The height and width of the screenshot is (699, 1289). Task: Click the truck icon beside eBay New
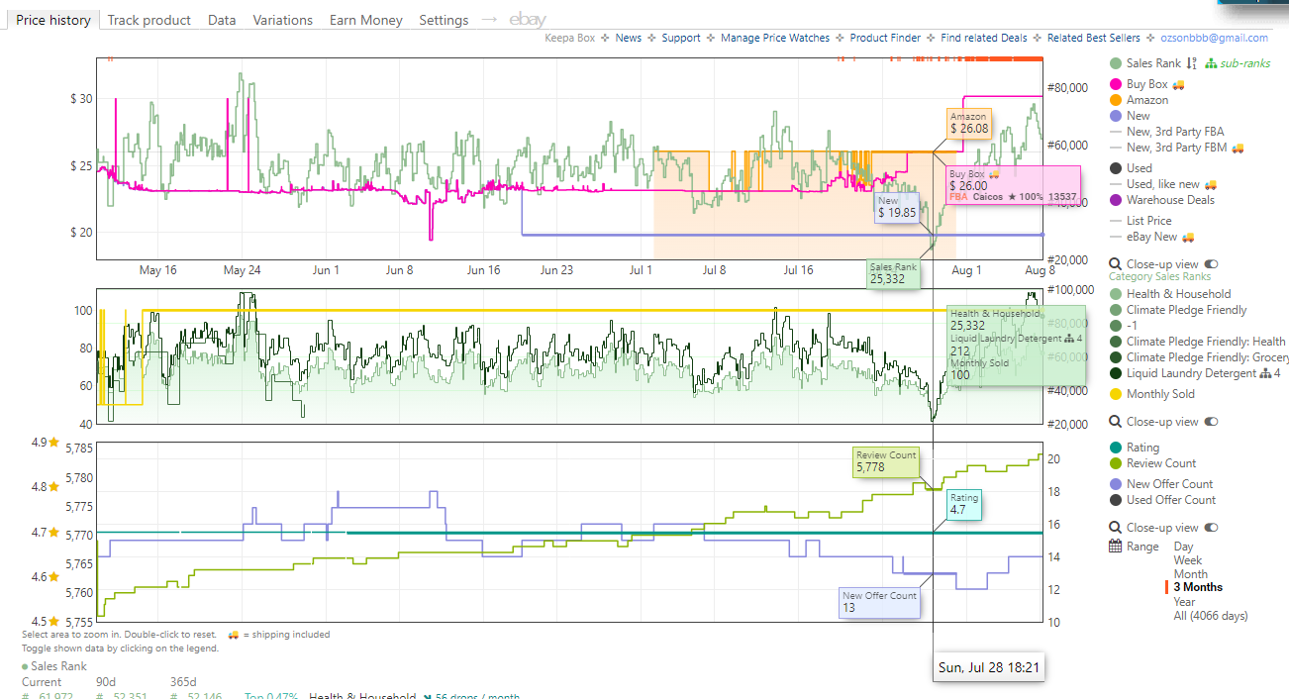(x=1188, y=237)
